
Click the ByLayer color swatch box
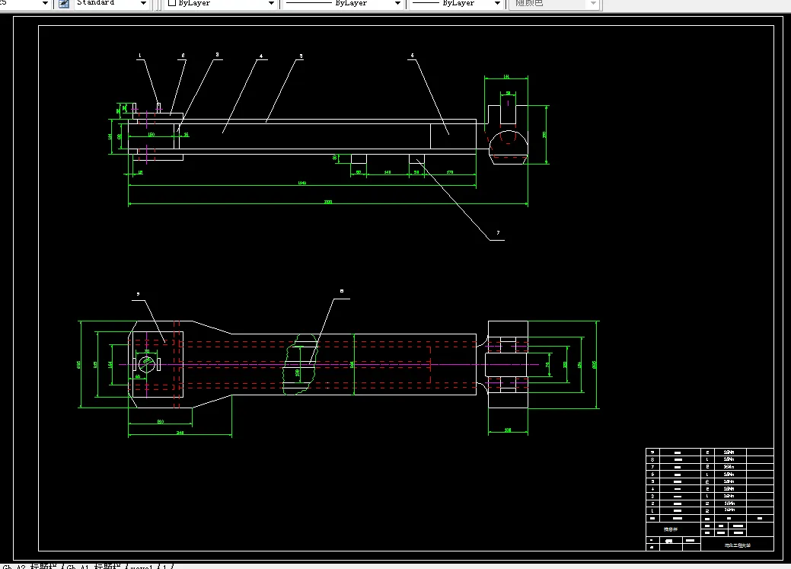[x=171, y=3]
